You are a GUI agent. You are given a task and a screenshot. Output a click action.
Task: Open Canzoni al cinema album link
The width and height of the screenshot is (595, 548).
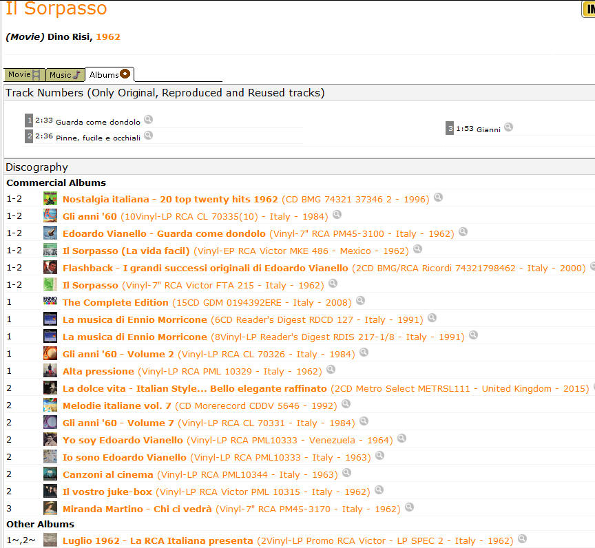point(200,475)
